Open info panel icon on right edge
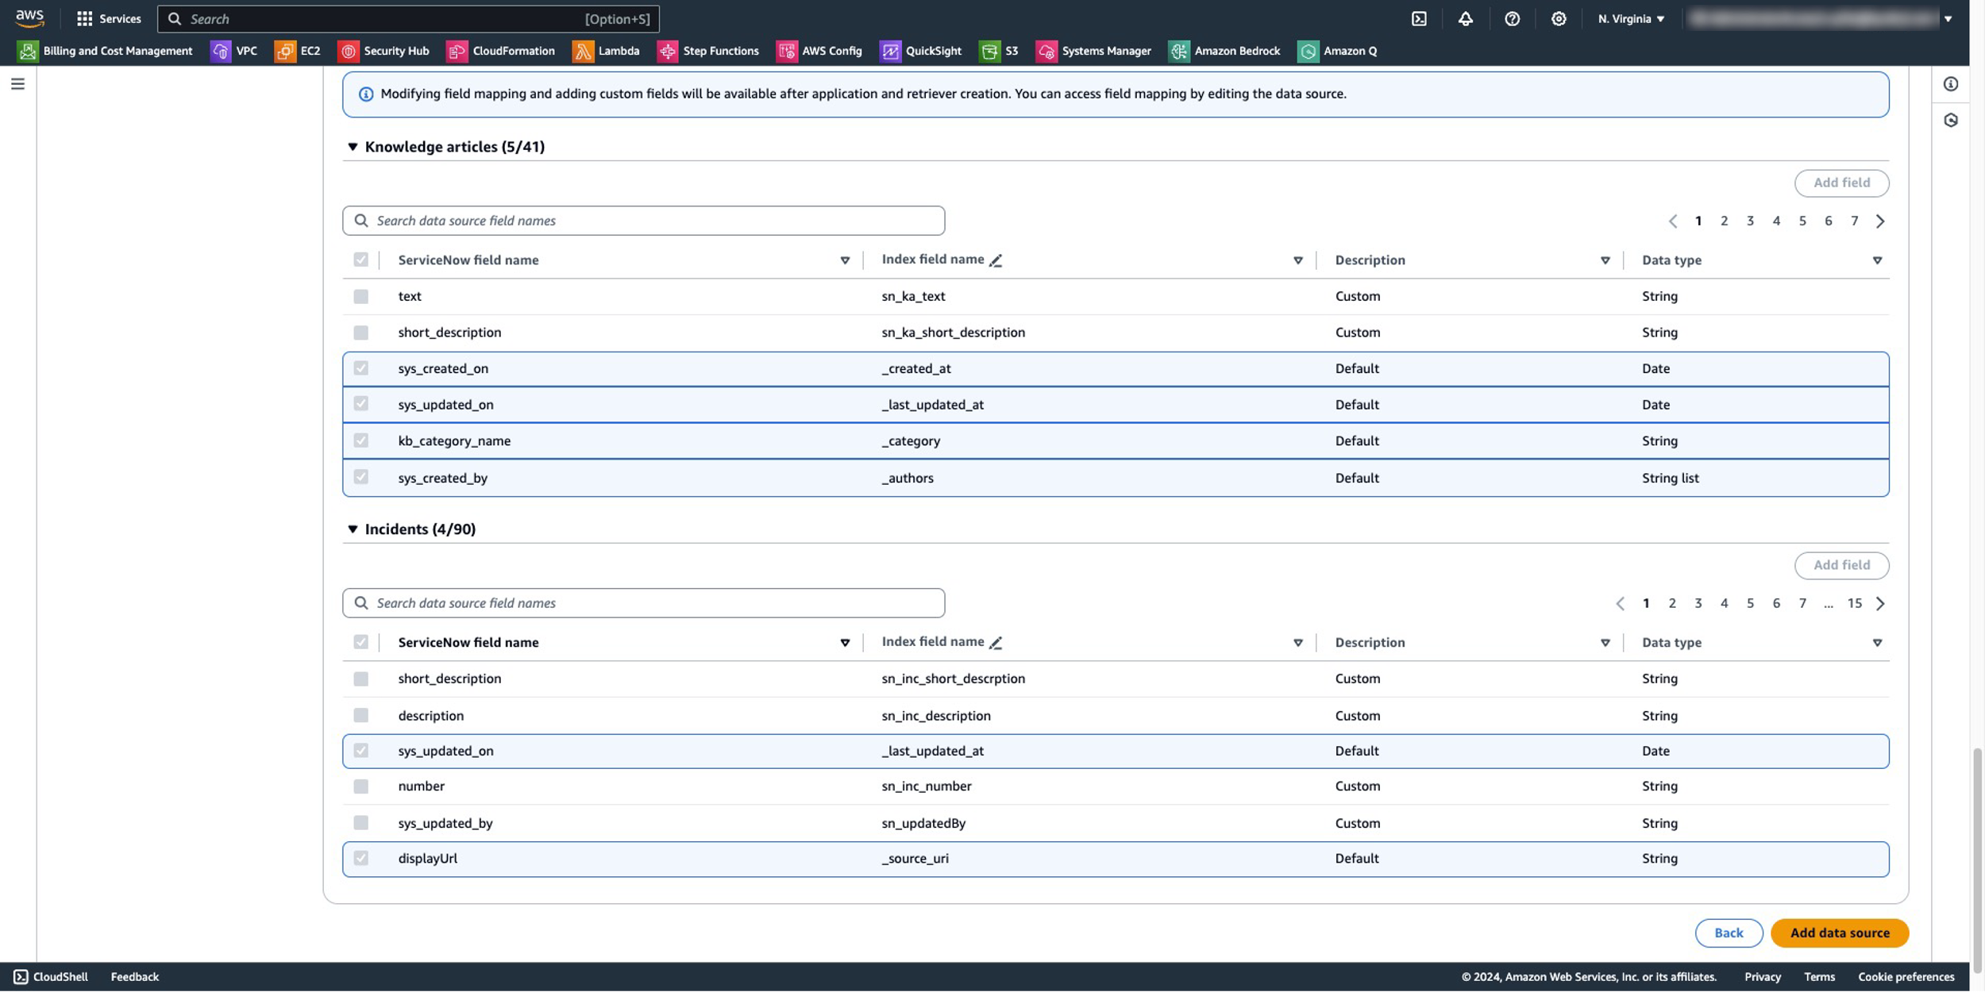The width and height of the screenshot is (1985, 992). pyautogui.click(x=1951, y=84)
